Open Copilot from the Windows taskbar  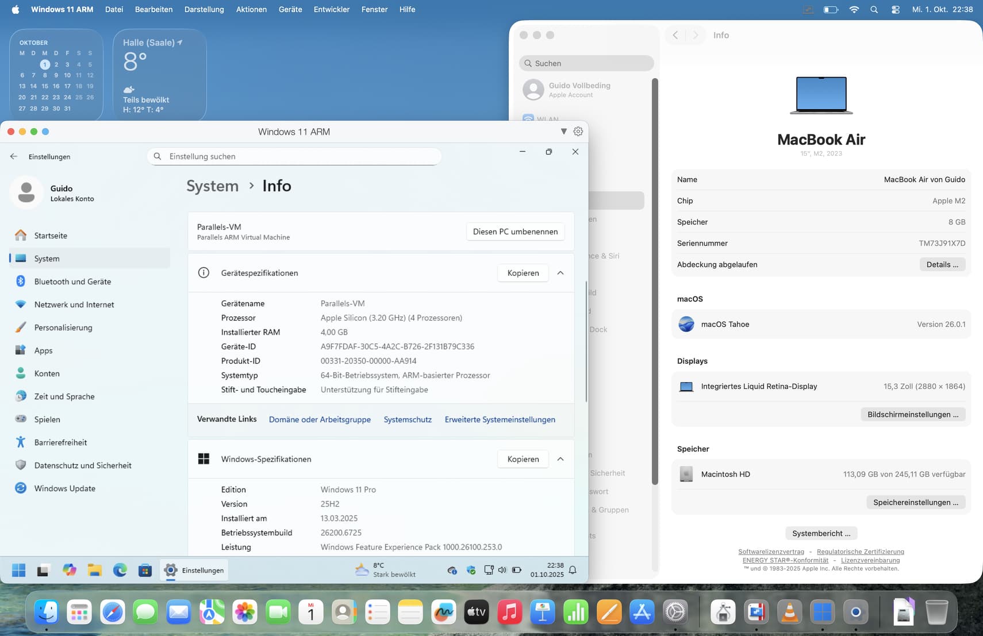point(70,570)
